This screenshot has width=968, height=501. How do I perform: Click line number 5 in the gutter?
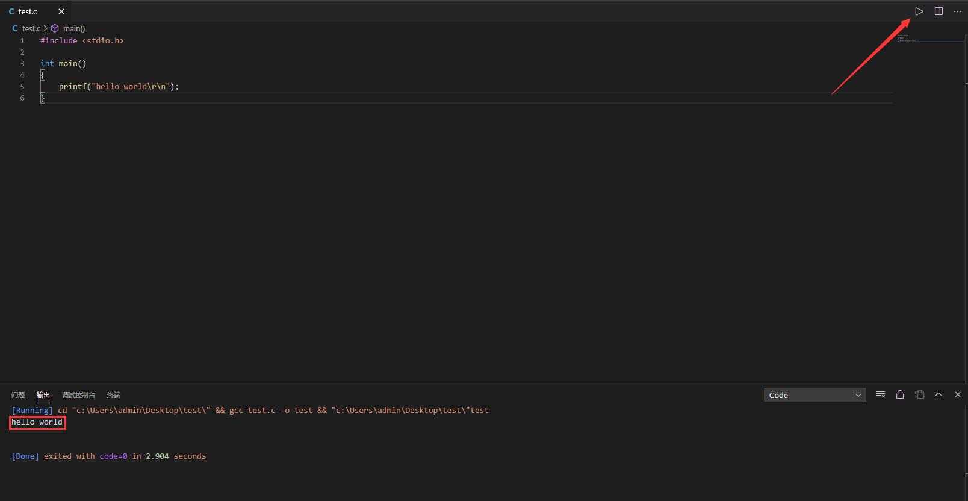[22, 87]
